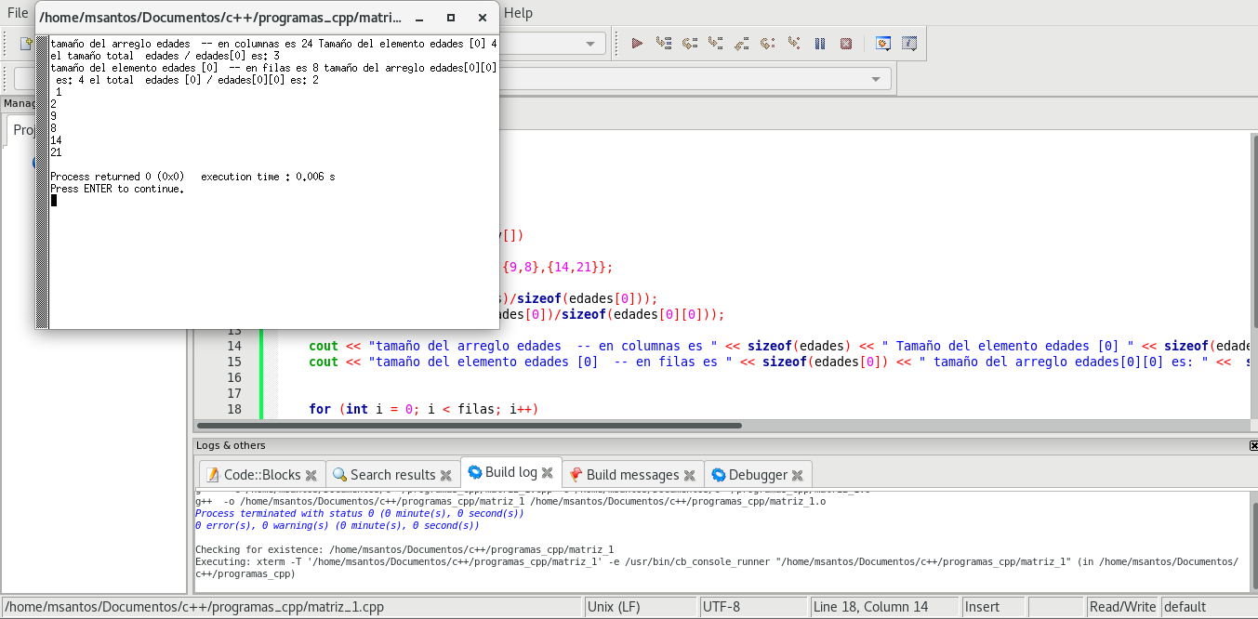Click the Next instruction debugger icon
Image resolution: width=1258 pixels, height=619 pixels.
click(x=767, y=43)
